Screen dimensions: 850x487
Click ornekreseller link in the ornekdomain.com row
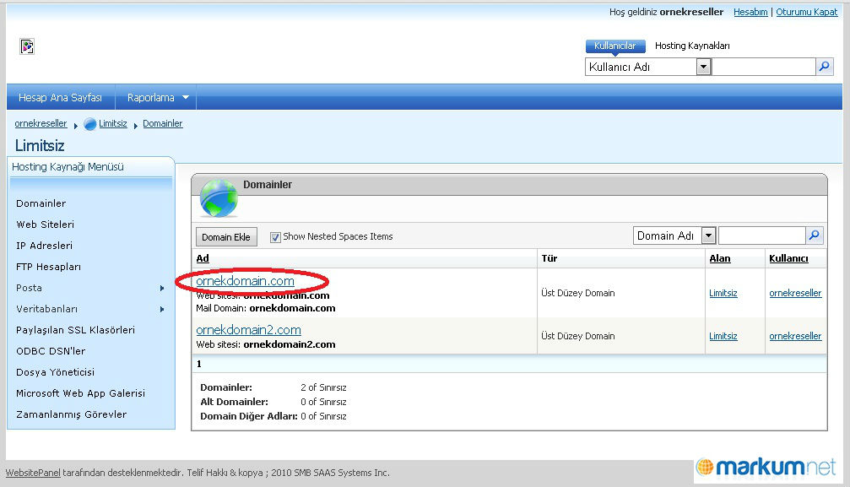(x=795, y=294)
